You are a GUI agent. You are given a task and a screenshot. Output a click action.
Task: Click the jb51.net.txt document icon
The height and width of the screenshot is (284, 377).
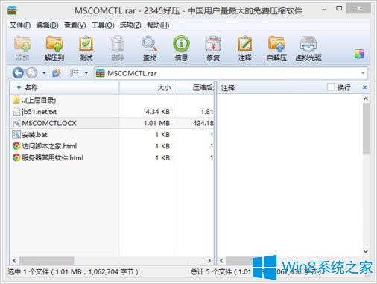coord(16,112)
